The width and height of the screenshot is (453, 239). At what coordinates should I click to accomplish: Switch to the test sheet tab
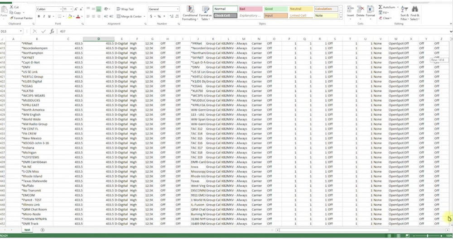click(27, 230)
